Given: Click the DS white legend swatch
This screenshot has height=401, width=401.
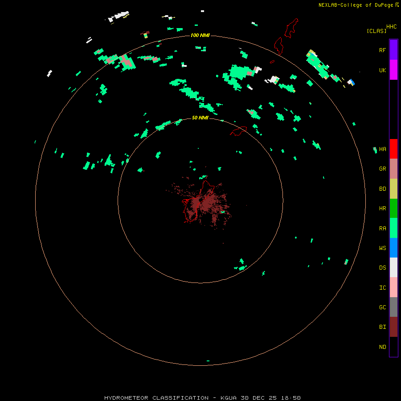Looking at the screenshot, I should pos(393,267).
